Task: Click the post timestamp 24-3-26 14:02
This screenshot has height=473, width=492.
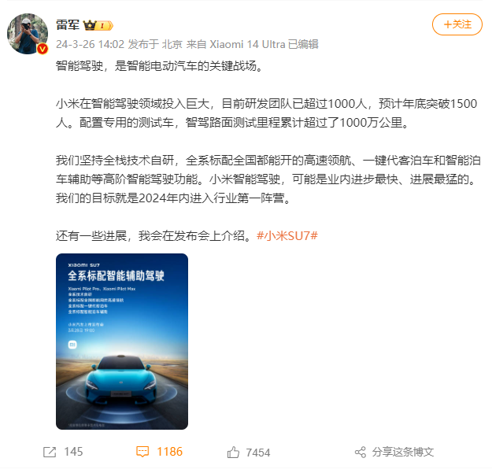Action: tap(91, 44)
